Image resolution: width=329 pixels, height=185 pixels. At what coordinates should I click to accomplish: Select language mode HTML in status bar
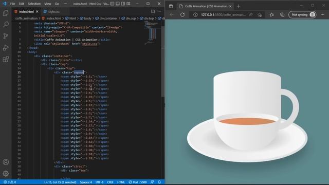[x=121, y=182]
